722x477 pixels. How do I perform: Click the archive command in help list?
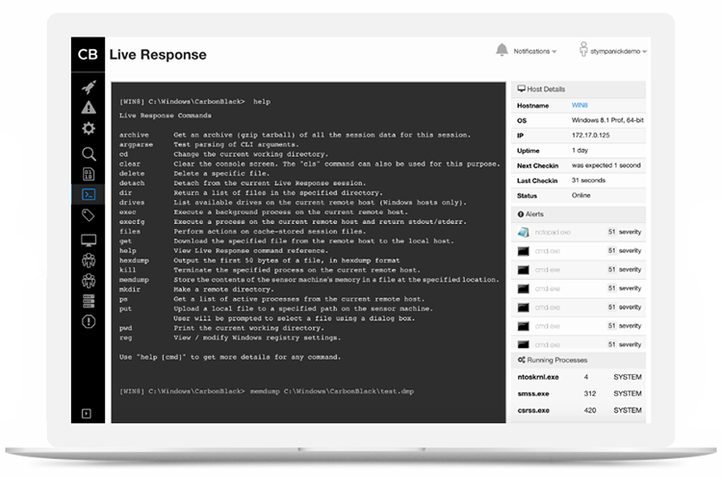pos(134,135)
